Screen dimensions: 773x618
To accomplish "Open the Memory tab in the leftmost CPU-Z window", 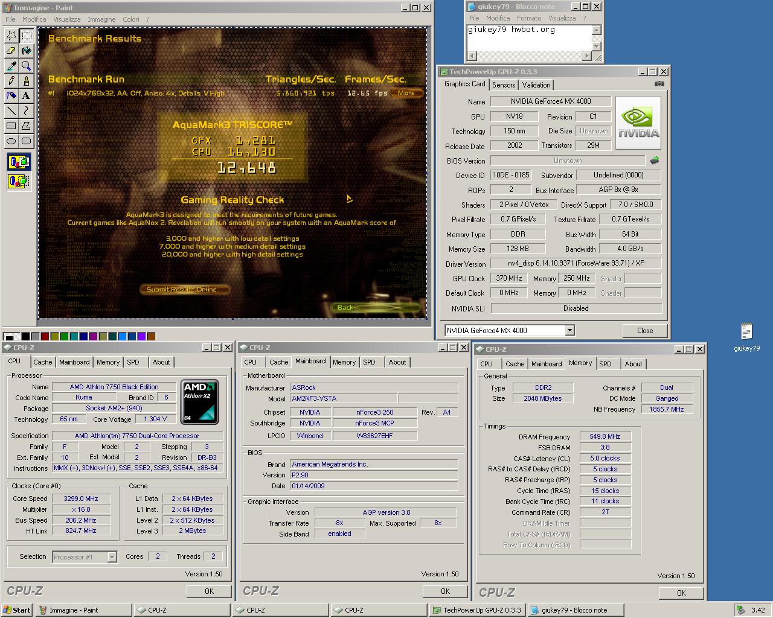I will tap(108, 362).
